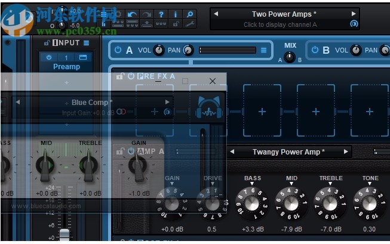
Task: Click Blue Comp previous preset arrow
Action: (18, 102)
